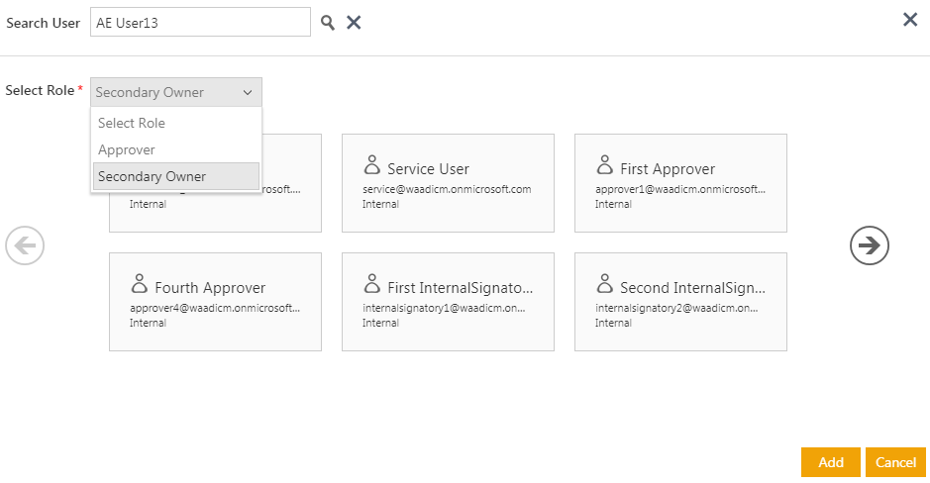
Task: Click Service User person icon
Action: pyautogui.click(x=372, y=165)
